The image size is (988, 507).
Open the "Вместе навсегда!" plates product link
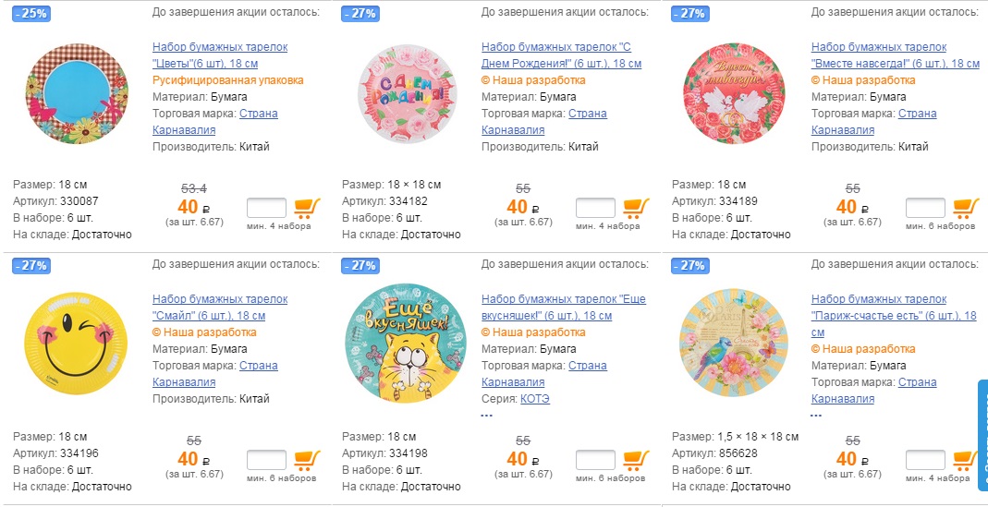coord(895,54)
